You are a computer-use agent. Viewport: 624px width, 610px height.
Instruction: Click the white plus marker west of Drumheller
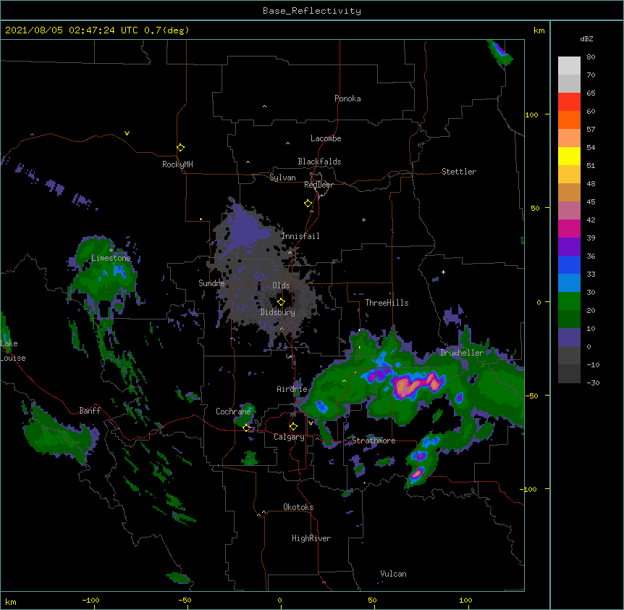[443, 272]
